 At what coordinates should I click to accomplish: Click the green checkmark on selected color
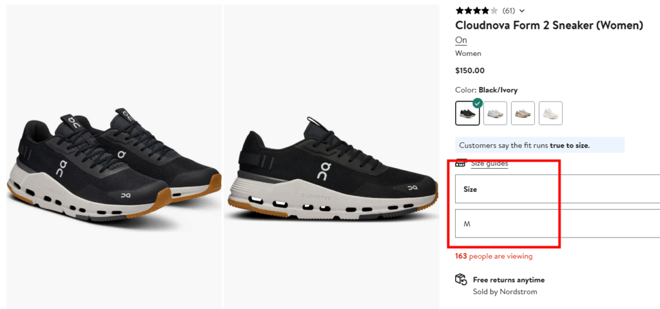tap(478, 103)
